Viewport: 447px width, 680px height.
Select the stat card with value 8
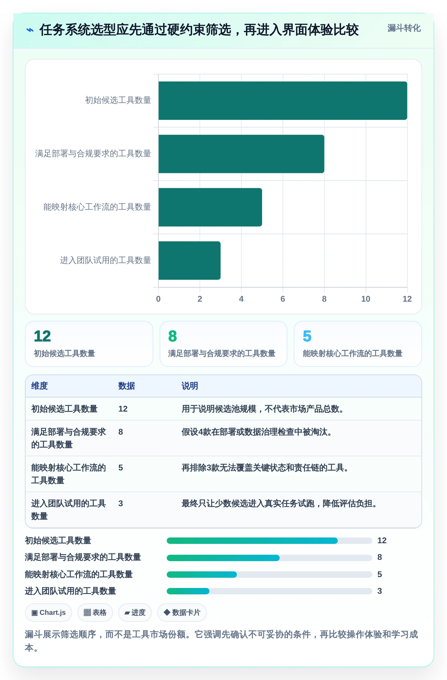[223, 344]
